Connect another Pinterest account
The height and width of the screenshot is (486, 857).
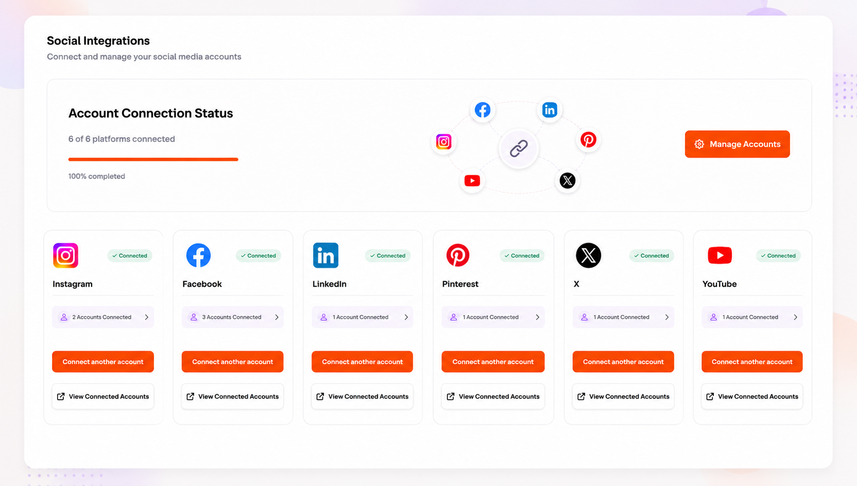coord(493,362)
